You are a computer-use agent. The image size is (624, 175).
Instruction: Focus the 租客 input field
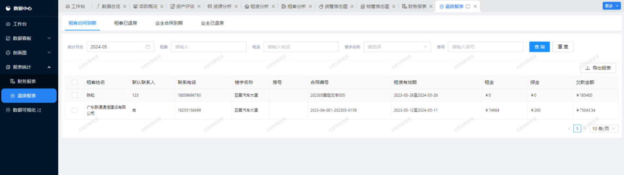tap(208, 47)
